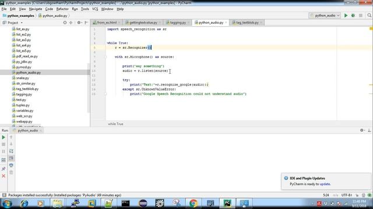Clear all Run console output

[11, 172]
